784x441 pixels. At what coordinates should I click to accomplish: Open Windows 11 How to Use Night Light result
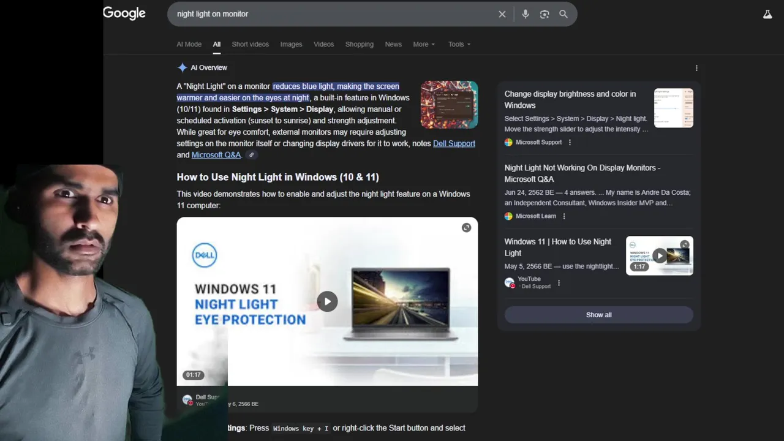pyautogui.click(x=557, y=247)
